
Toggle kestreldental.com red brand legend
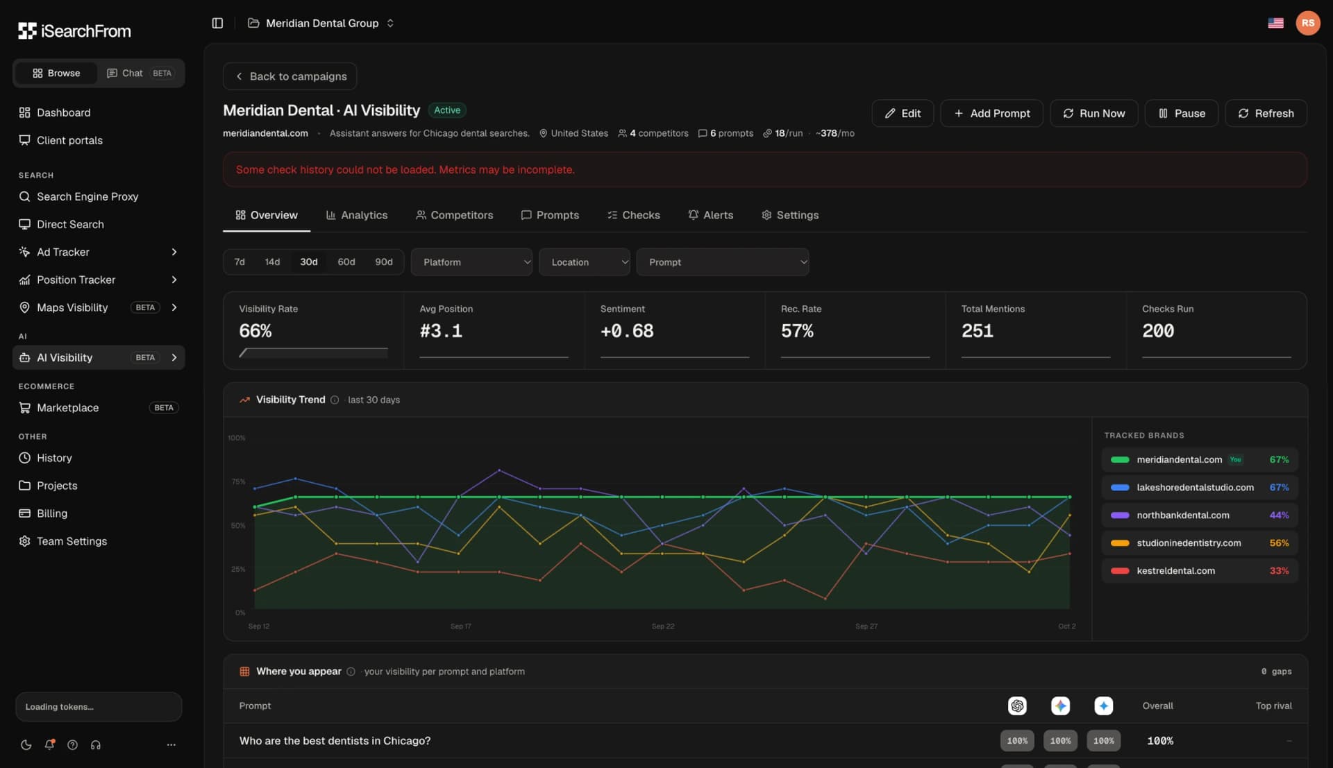pos(1199,570)
